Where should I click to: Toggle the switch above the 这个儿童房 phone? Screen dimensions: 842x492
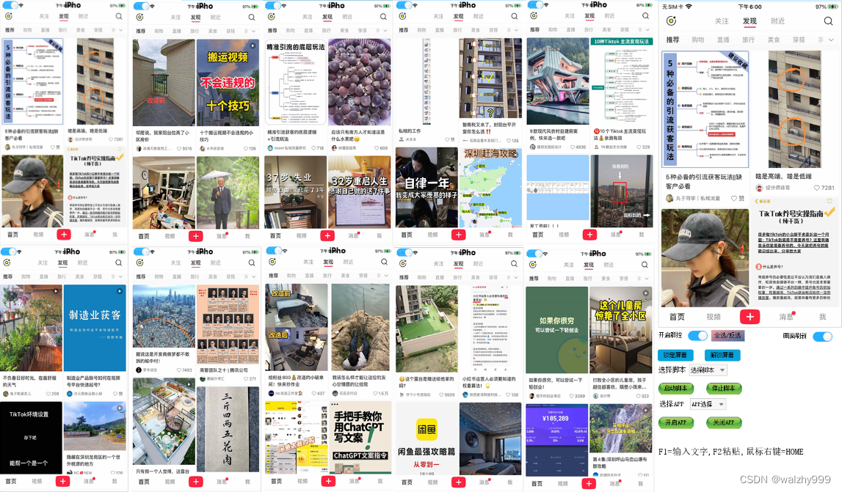click(x=534, y=253)
